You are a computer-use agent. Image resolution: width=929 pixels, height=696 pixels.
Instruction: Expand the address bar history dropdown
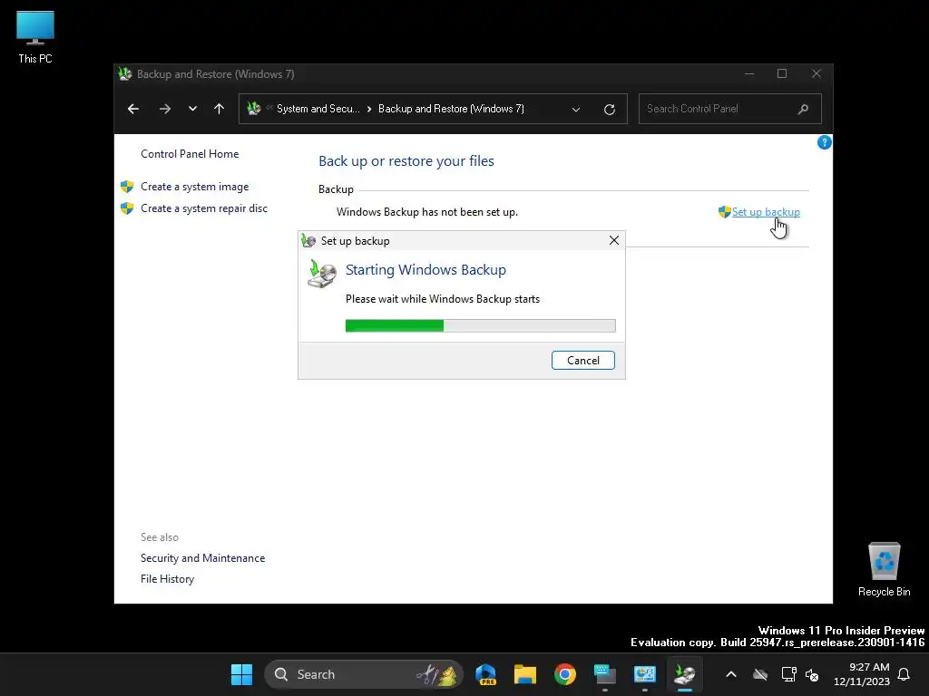(x=576, y=110)
